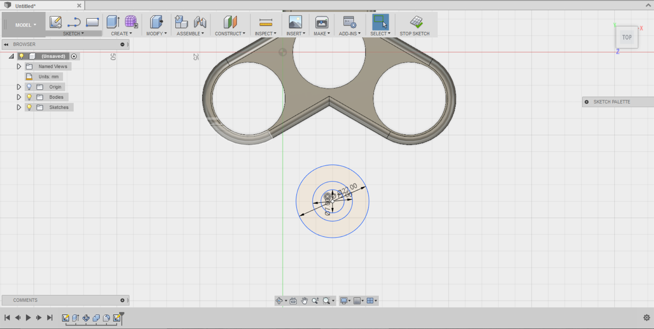The image size is (654, 329).
Task: Open the INSERT menu
Action: 296,34
